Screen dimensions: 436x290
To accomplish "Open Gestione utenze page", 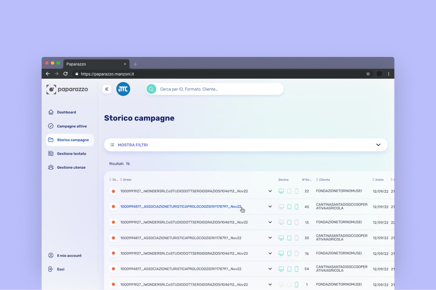I will (x=71, y=167).
